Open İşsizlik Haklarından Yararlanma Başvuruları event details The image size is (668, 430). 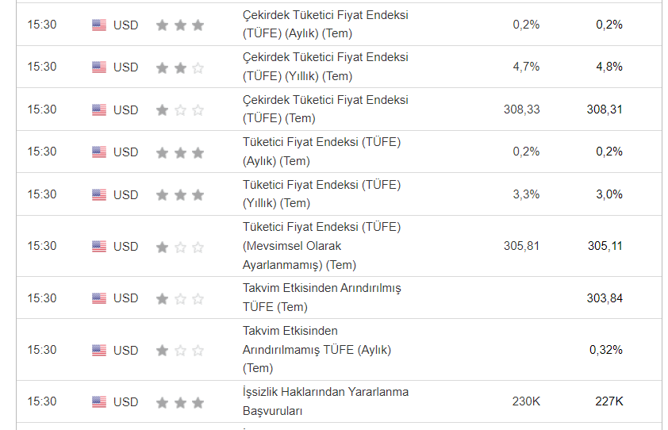(x=325, y=401)
